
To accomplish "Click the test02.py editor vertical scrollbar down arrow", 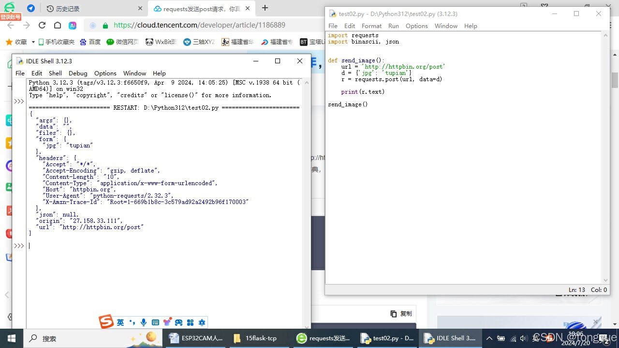I will pyautogui.click(x=605, y=280).
